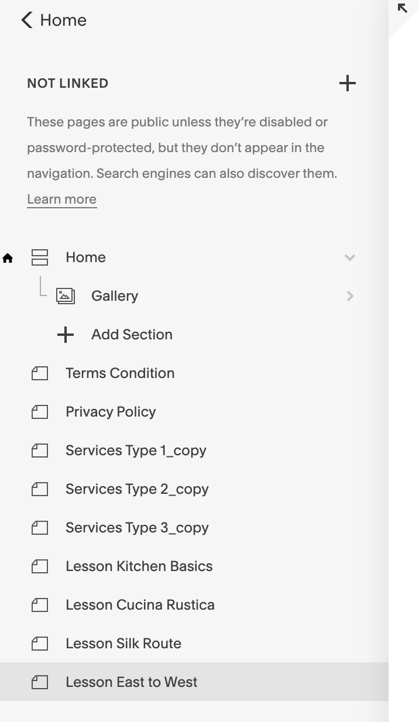Screen dimensions: 419x722
Task: Open the Services Type 3_copy page
Action: (x=136, y=527)
